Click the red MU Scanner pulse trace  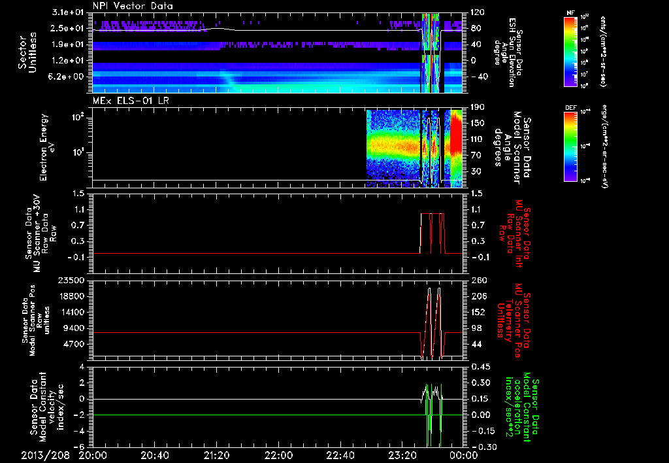coord(432,233)
